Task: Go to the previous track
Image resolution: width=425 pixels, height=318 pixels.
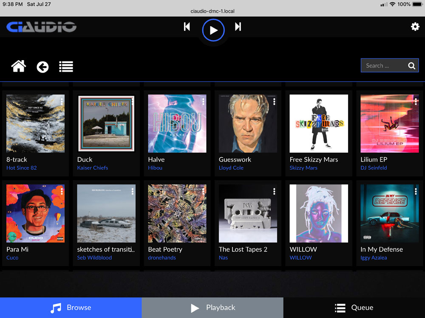Action: click(x=187, y=26)
